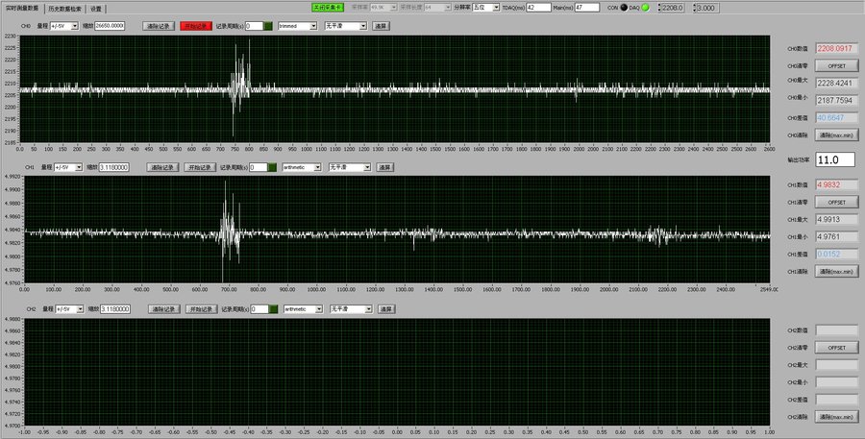The width and height of the screenshot is (865, 439).
Task: Click the CH0 差值 value 40.6647
Action: (x=837, y=117)
